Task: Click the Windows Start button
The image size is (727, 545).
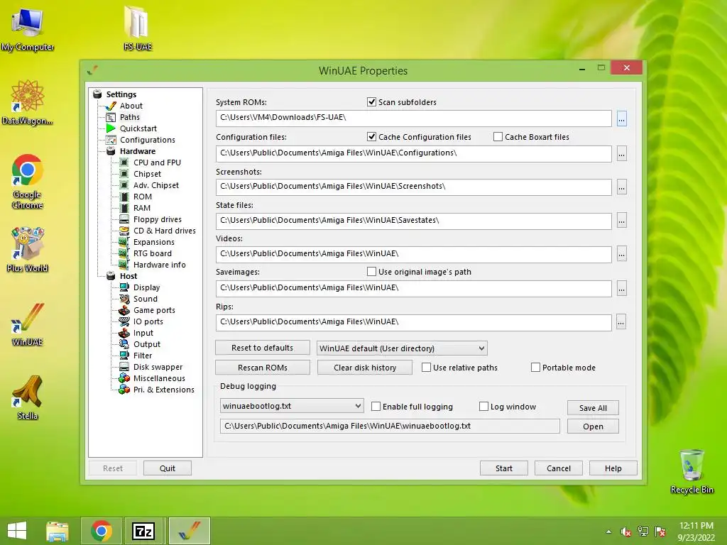Action: [x=17, y=531]
